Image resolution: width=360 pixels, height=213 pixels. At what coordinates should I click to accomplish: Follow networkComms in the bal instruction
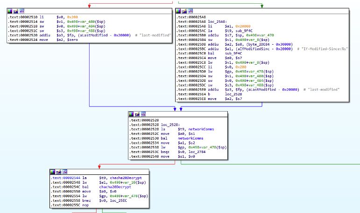coord(191,138)
